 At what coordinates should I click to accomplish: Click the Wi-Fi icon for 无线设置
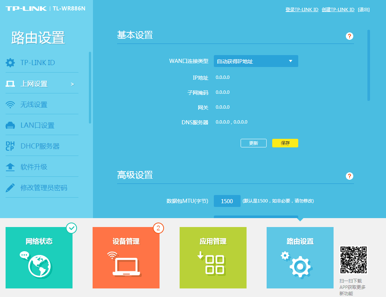tap(10, 105)
